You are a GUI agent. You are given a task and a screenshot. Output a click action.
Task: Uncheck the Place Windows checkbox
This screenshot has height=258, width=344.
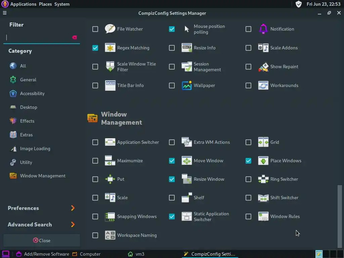(x=248, y=161)
